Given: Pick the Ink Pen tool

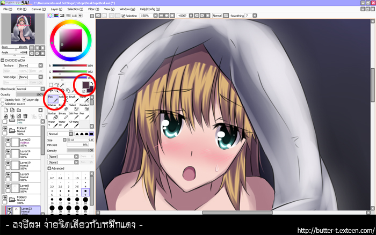Looking at the screenshot, I should (x=74, y=116).
